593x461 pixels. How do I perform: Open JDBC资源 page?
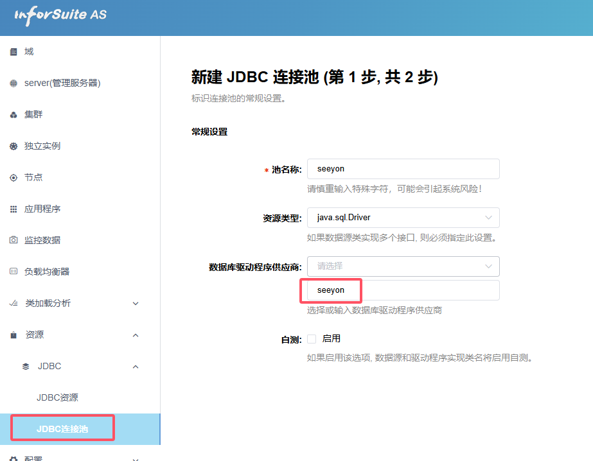click(x=57, y=397)
